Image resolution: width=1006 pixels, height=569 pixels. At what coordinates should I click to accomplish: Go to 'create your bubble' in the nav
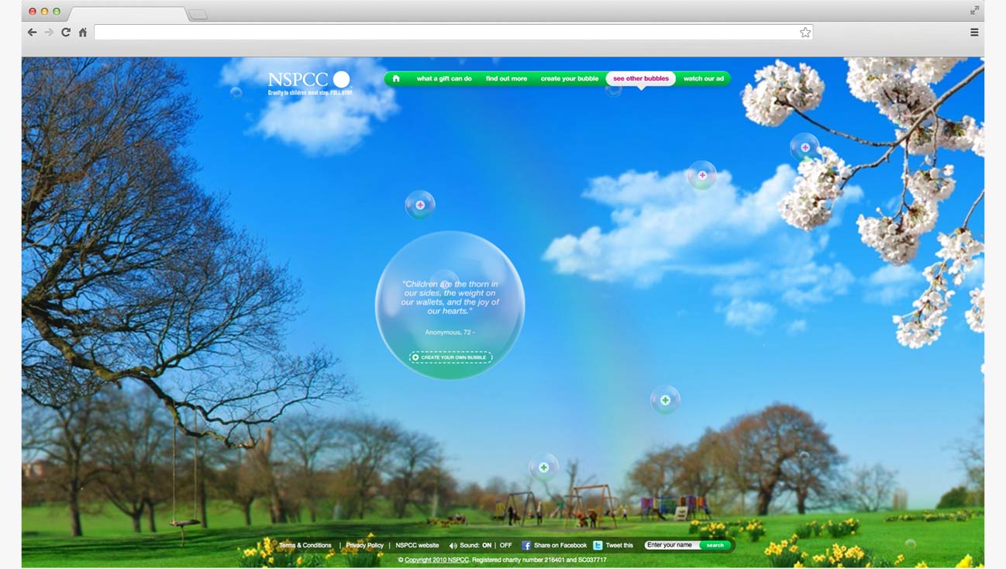[x=570, y=79]
